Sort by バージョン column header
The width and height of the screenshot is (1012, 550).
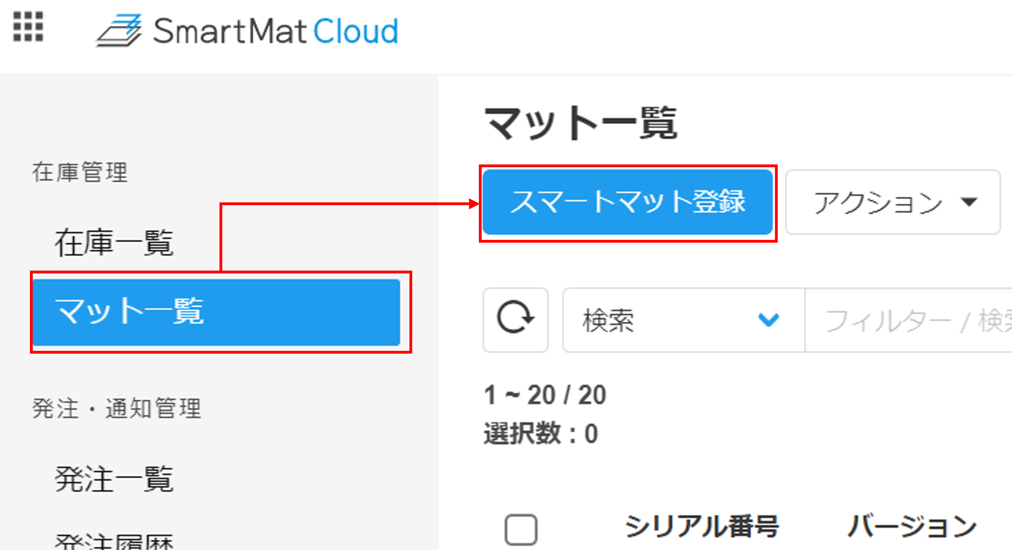click(912, 526)
